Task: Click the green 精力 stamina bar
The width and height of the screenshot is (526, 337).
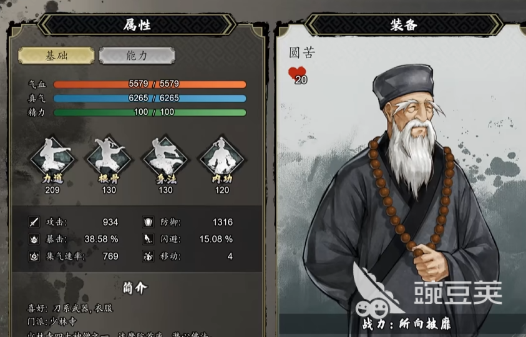Action: point(150,112)
